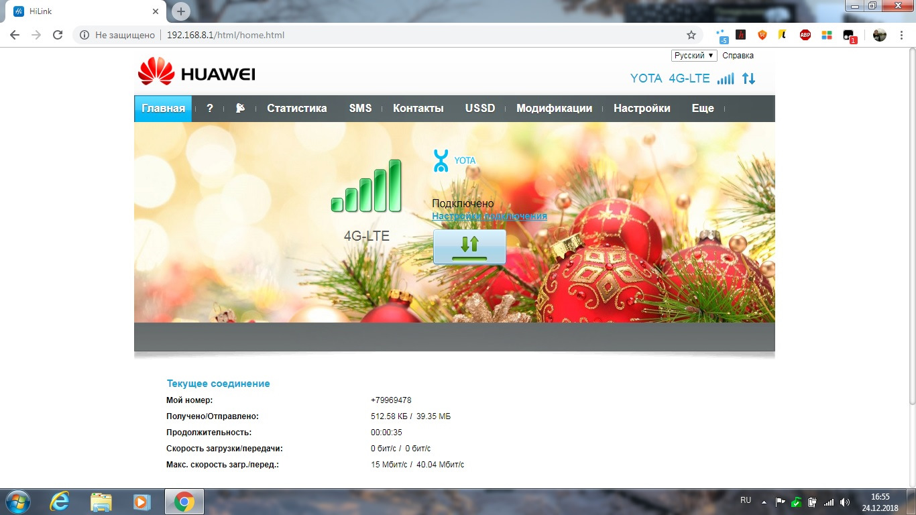Click the Huawei logo in the header
Image resolution: width=916 pixels, height=515 pixels.
pyautogui.click(x=196, y=72)
